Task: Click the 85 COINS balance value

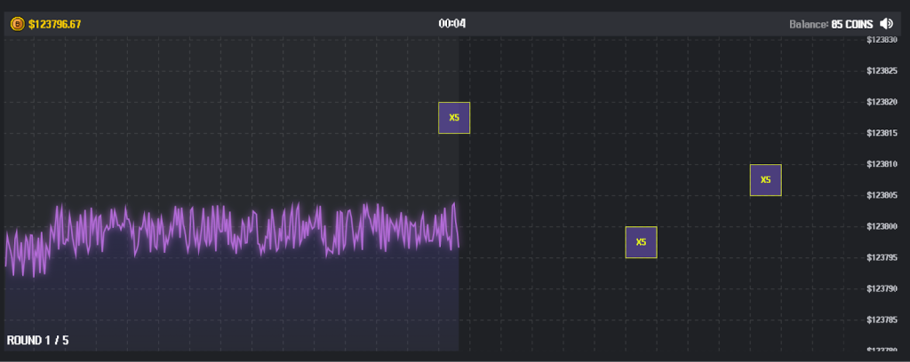Action: point(852,24)
